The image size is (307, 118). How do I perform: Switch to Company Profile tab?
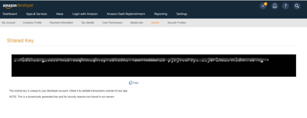(x=32, y=23)
